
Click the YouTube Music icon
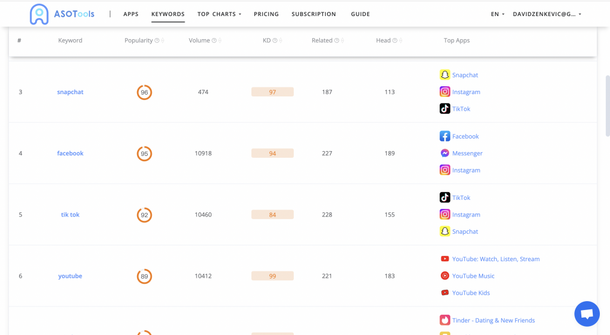click(444, 275)
